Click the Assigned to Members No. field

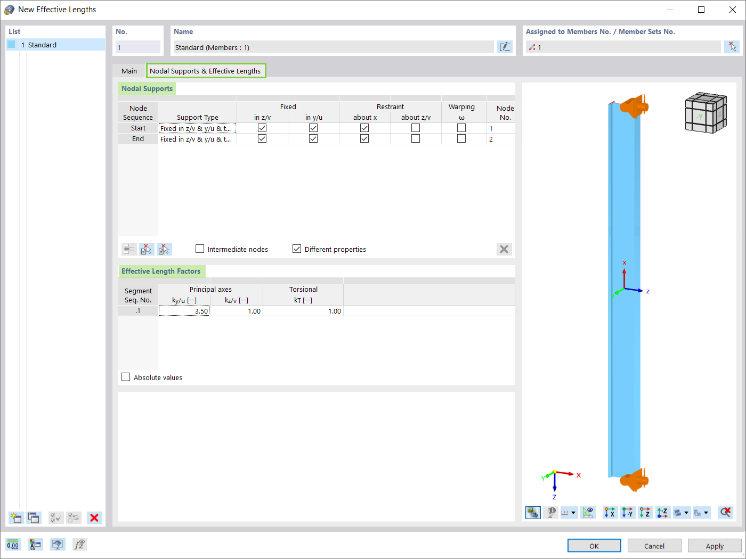pos(623,47)
